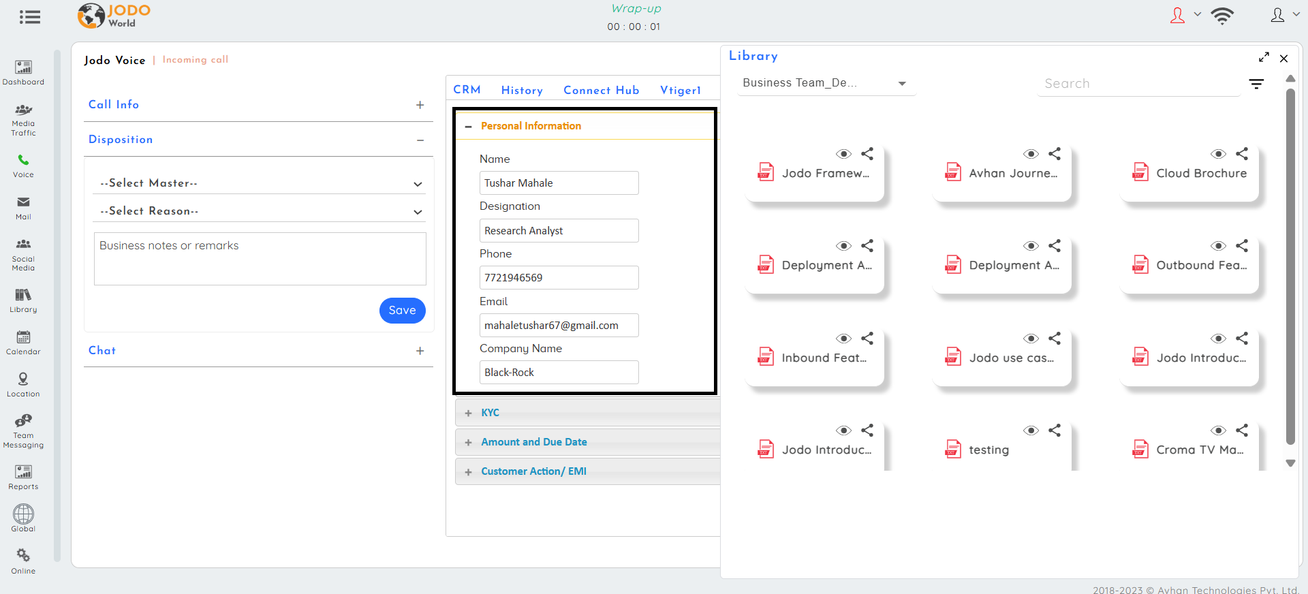The image size is (1308, 594).
Task: Open Location in the sidebar
Action: coord(23,385)
